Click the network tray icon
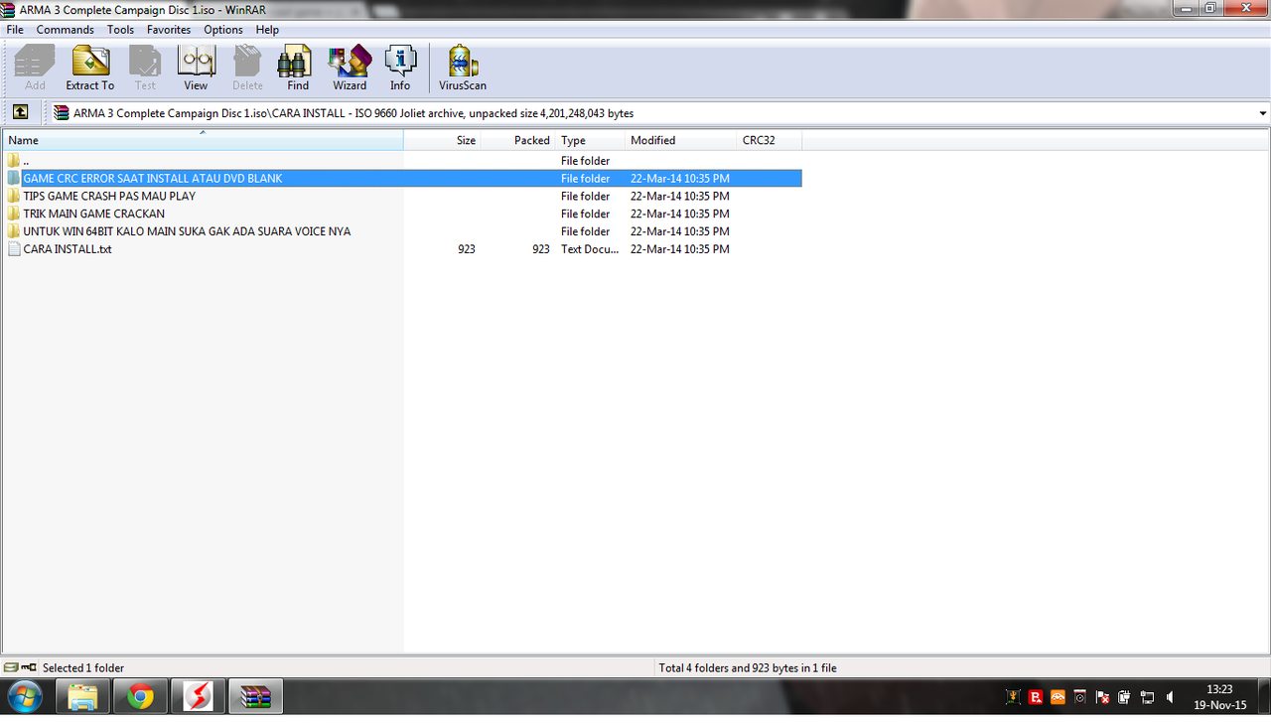The image size is (1271, 724). click(x=1147, y=697)
